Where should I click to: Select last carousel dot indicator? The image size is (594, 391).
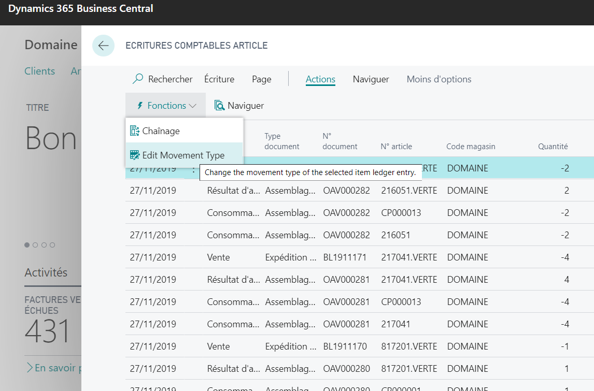point(52,245)
